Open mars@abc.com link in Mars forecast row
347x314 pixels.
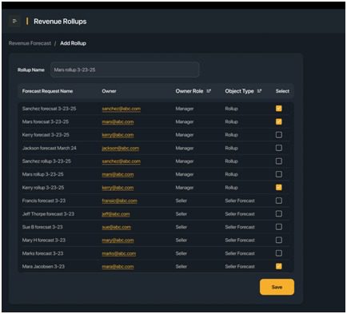[x=118, y=121]
